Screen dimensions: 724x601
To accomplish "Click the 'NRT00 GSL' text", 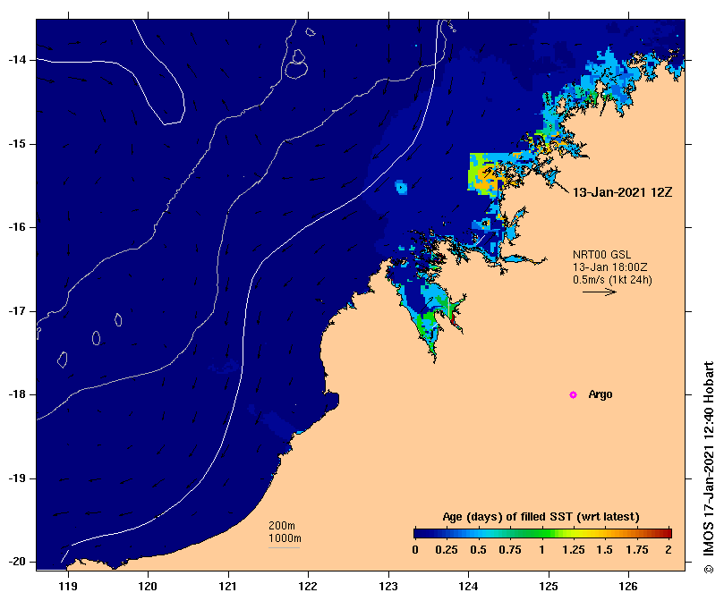I will coord(601,254).
